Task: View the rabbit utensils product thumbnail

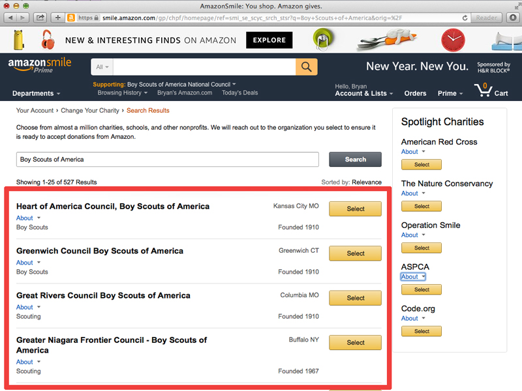Action: click(386, 39)
